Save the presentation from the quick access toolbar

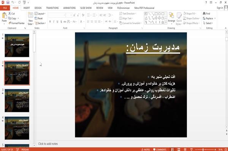coord(8,3)
